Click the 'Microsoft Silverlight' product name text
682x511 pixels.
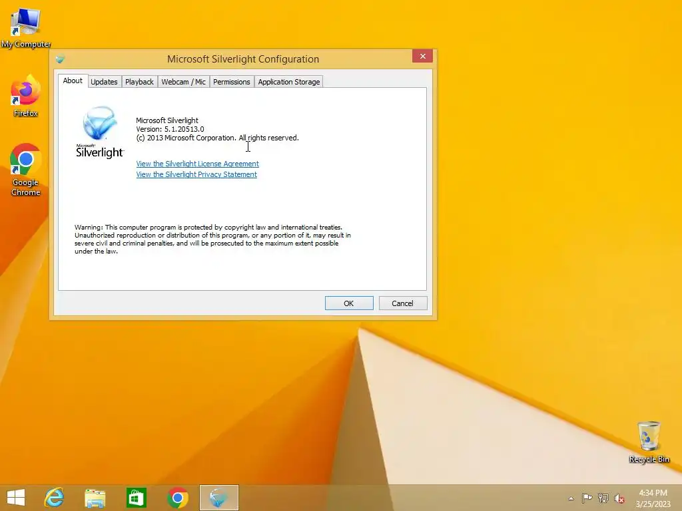point(167,120)
